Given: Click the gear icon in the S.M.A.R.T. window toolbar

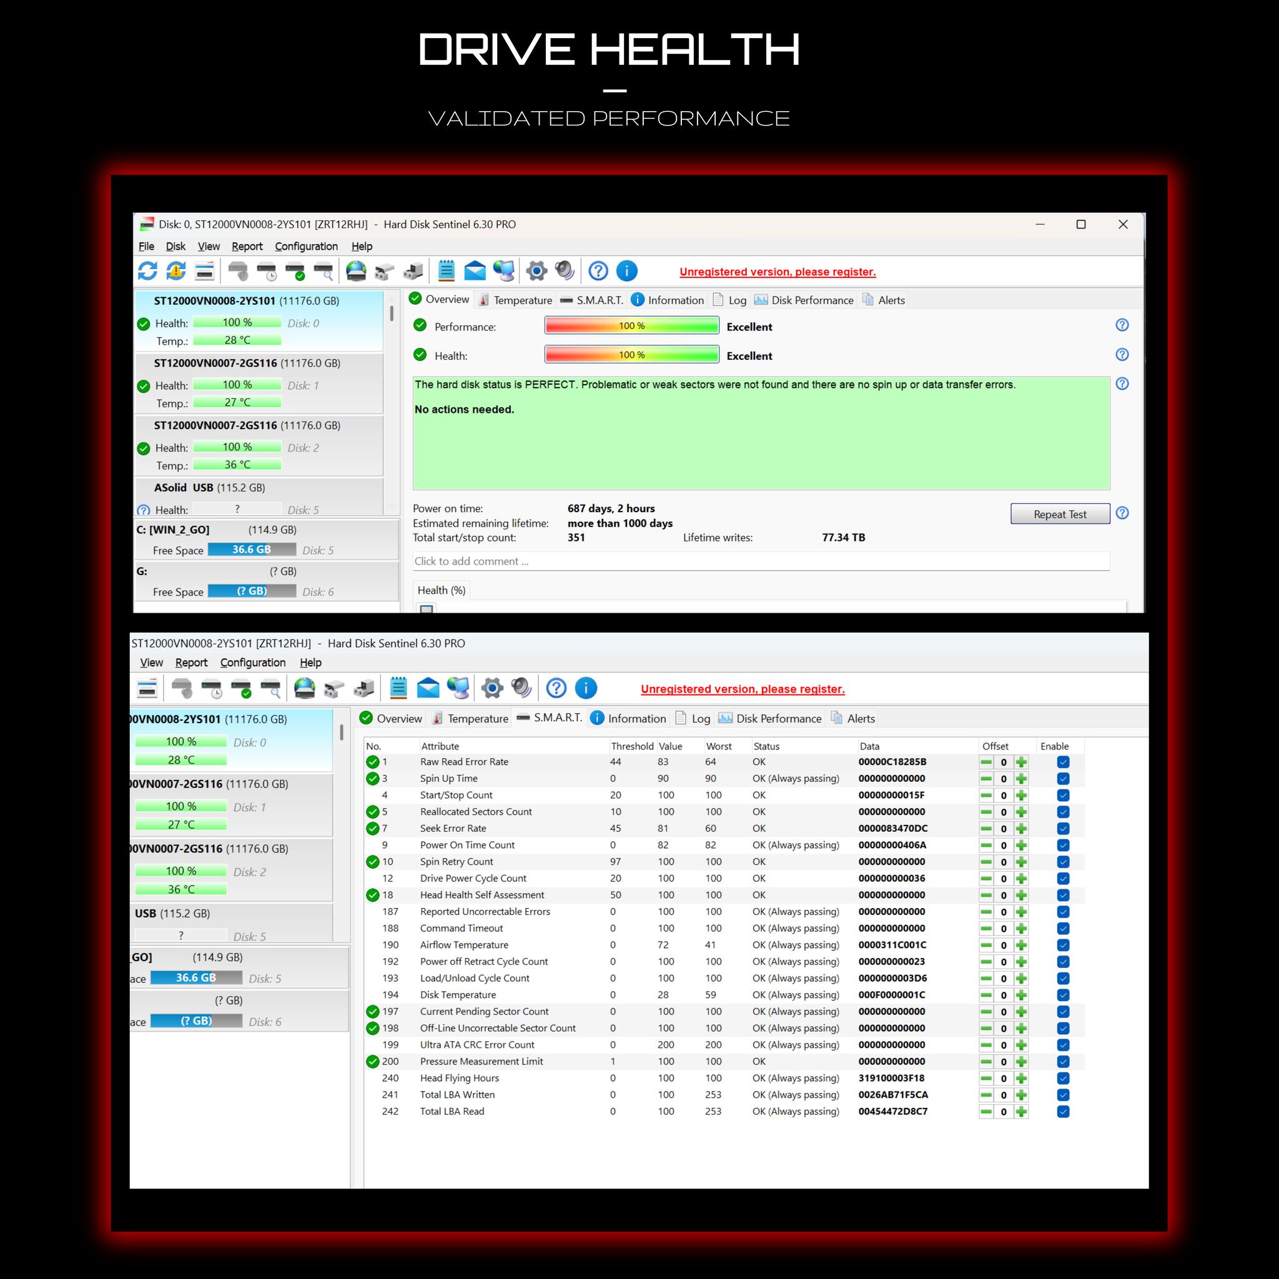Looking at the screenshot, I should point(492,688).
